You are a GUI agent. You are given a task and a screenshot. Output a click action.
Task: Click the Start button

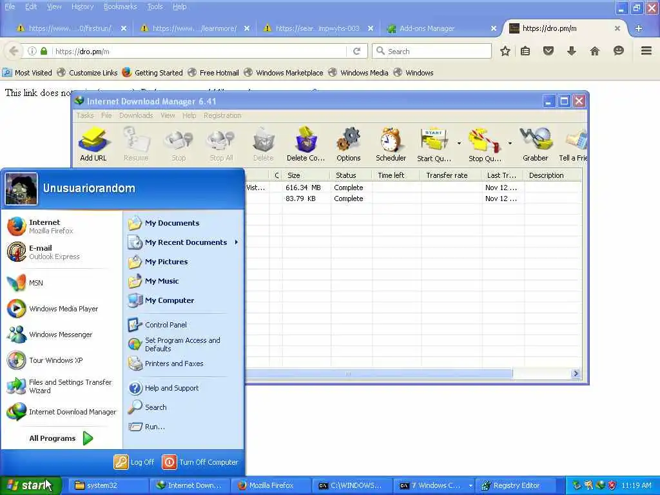pyautogui.click(x=31, y=486)
